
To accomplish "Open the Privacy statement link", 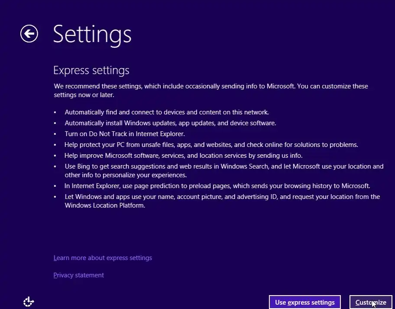I will point(78,275).
